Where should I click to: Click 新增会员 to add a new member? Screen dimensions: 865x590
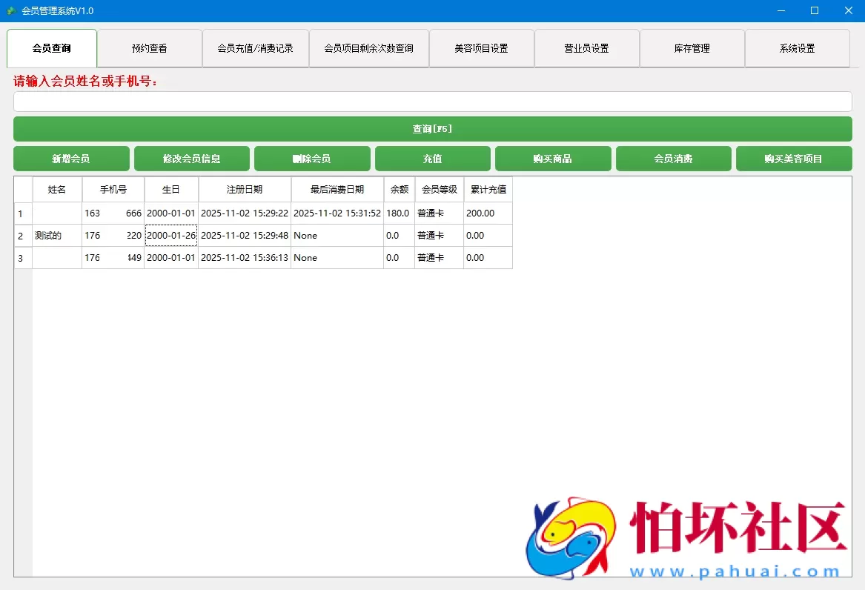coord(71,158)
